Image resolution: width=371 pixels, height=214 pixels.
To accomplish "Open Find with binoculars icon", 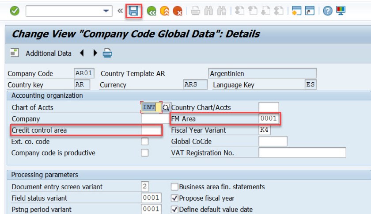I will [x=208, y=11].
